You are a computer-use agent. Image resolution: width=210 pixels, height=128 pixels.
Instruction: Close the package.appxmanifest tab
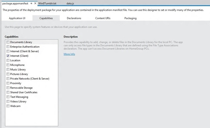coord(35,3)
